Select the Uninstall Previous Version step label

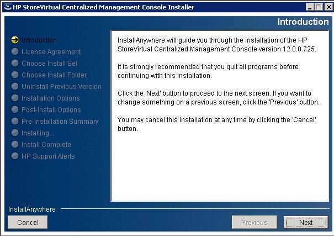click(x=61, y=87)
